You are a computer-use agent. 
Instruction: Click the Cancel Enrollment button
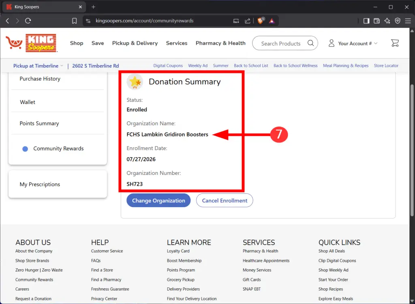click(x=225, y=200)
